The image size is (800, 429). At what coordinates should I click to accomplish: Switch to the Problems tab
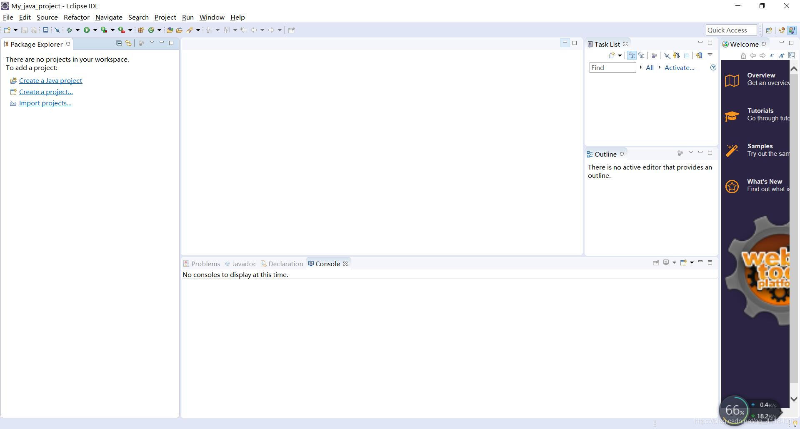click(202, 264)
